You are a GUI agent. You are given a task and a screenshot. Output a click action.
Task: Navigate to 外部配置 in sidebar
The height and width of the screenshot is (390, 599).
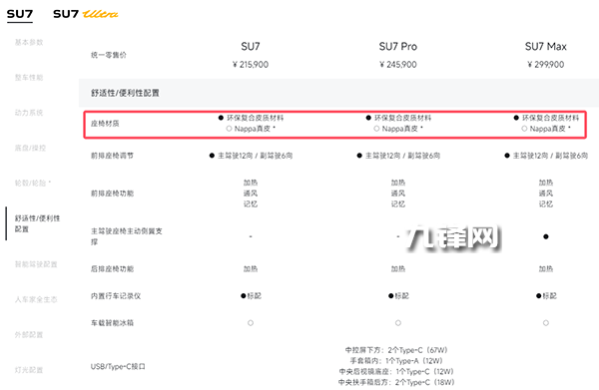click(29, 335)
